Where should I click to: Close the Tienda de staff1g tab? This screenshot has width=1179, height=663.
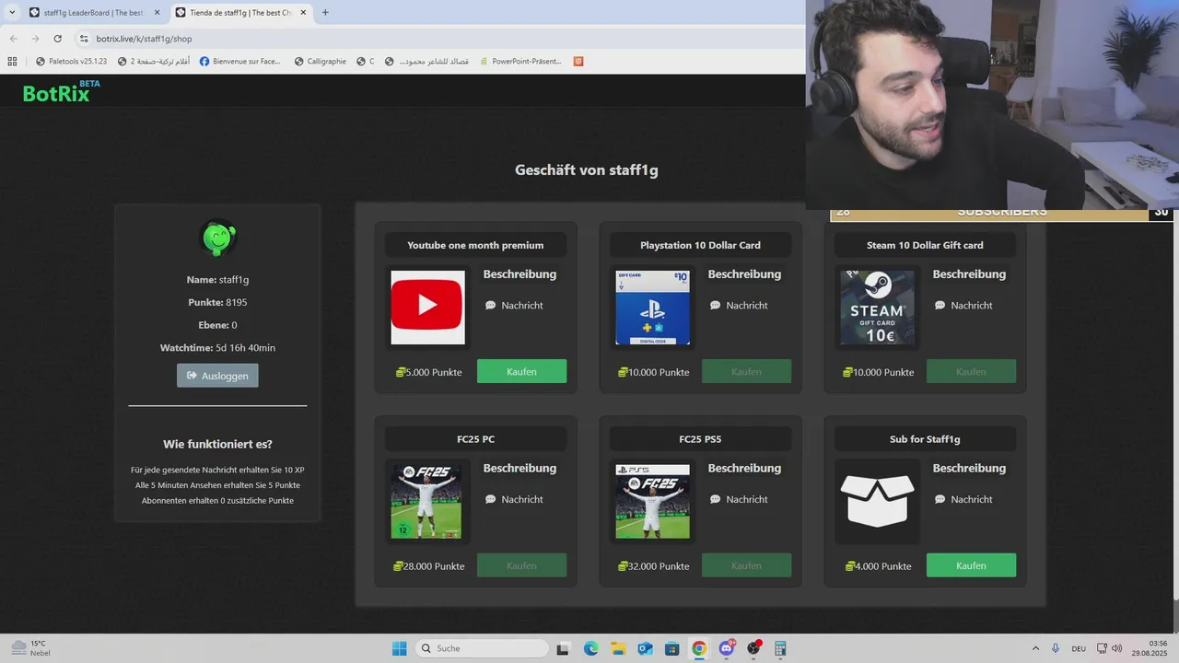(x=303, y=13)
